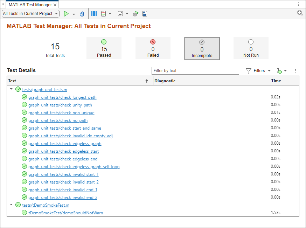Click the 1.53s time value
306x228 pixels.
point(276,212)
